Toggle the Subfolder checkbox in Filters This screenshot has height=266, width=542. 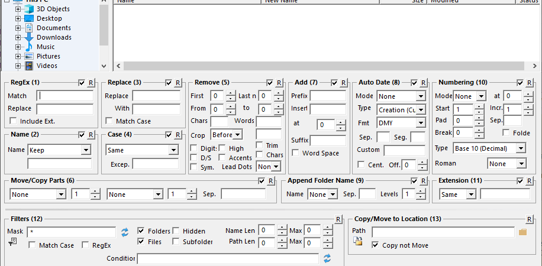click(176, 242)
